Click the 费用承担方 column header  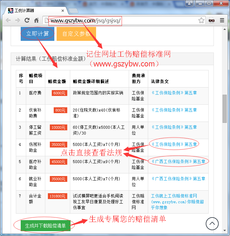coord(138,78)
